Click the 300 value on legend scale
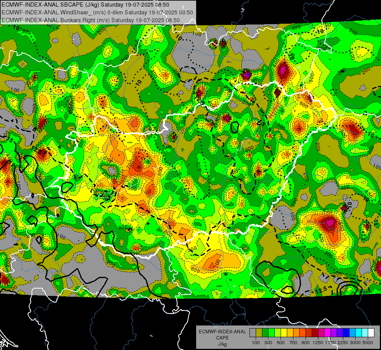This screenshot has height=350, width=381. pyautogui.click(x=268, y=343)
